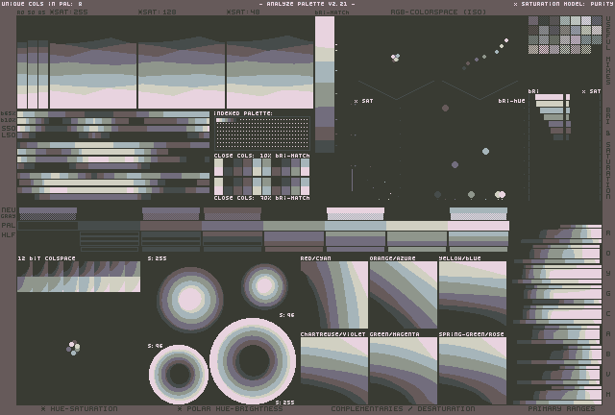Click the *SAT:128 hue histogram panel

click(x=182, y=73)
